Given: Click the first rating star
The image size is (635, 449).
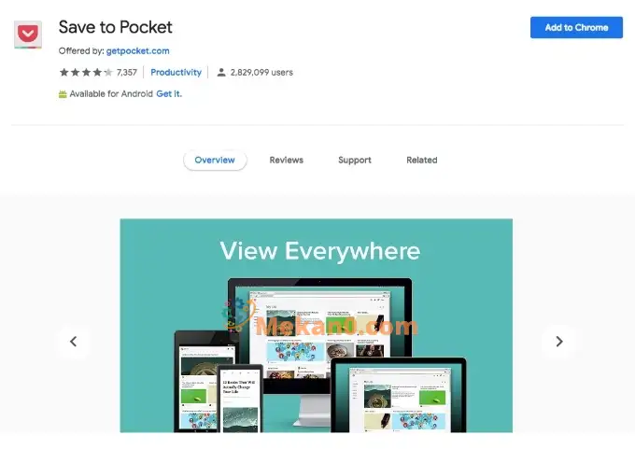Looking at the screenshot, I should [64, 73].
